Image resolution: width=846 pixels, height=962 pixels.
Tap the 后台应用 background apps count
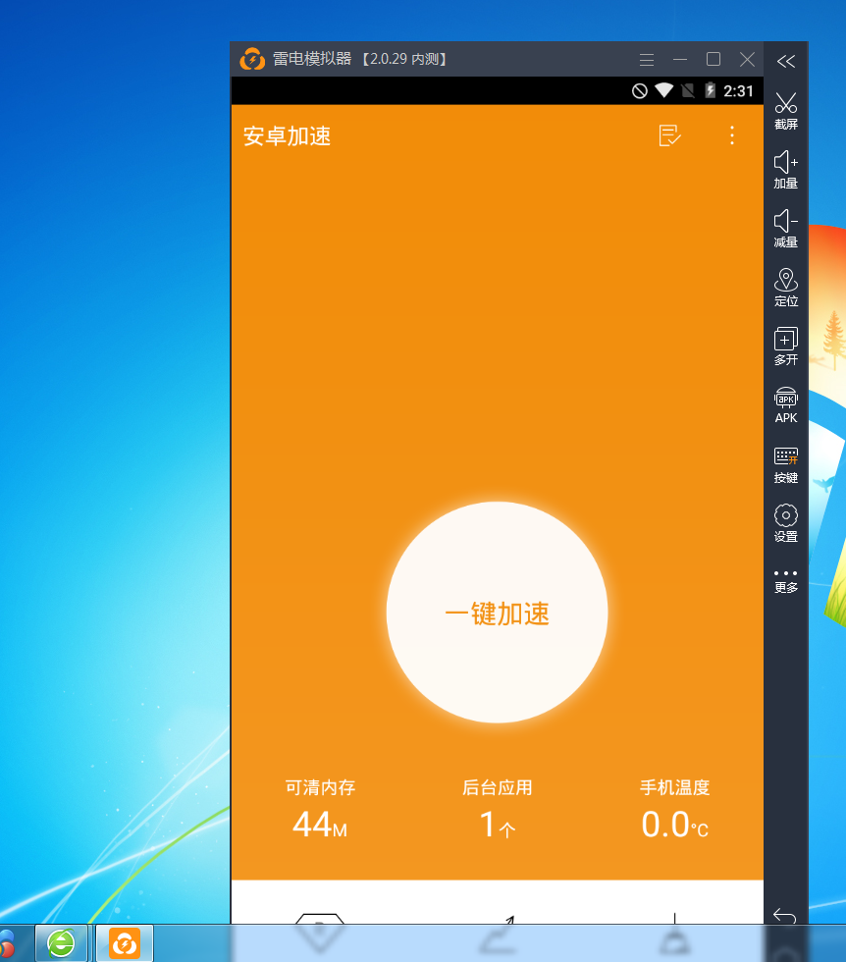497,811
